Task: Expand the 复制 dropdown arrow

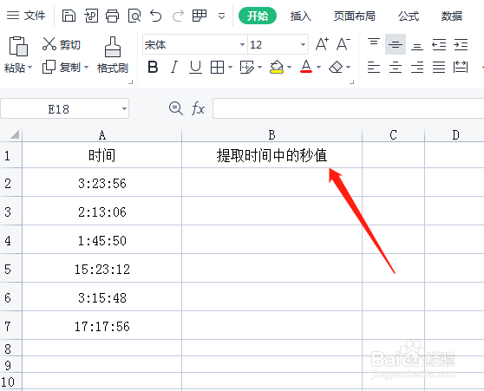Action: click(86, 67)
